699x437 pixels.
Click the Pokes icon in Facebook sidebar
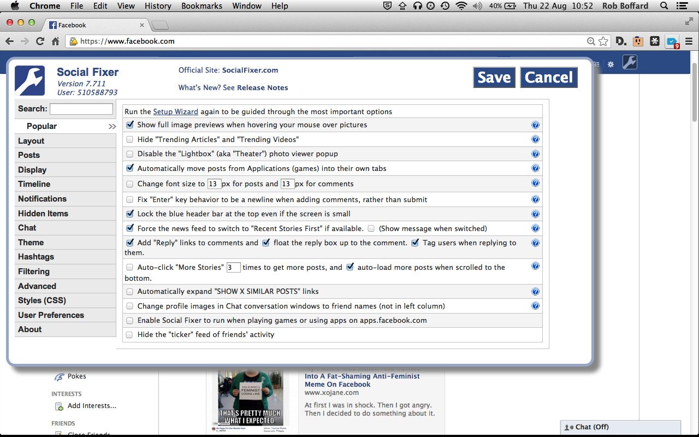click(60, 376)
